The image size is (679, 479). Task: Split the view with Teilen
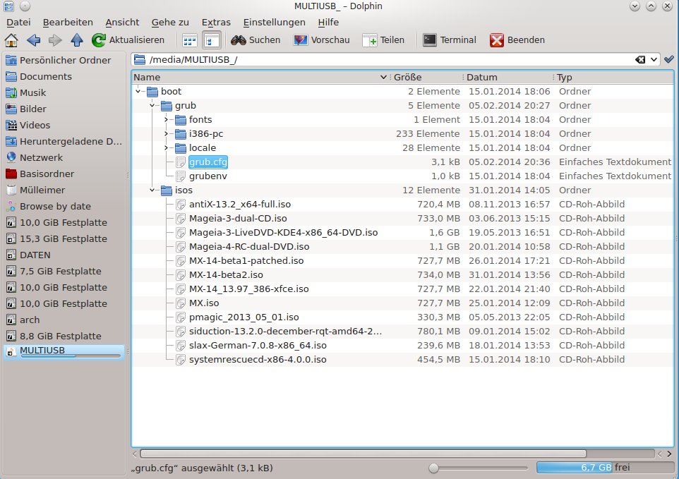pyautogui.click(x=383, y=40)
